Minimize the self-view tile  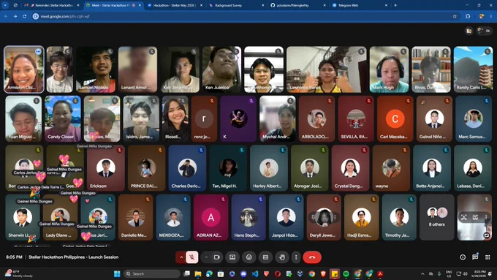click(x=486, y=235)
